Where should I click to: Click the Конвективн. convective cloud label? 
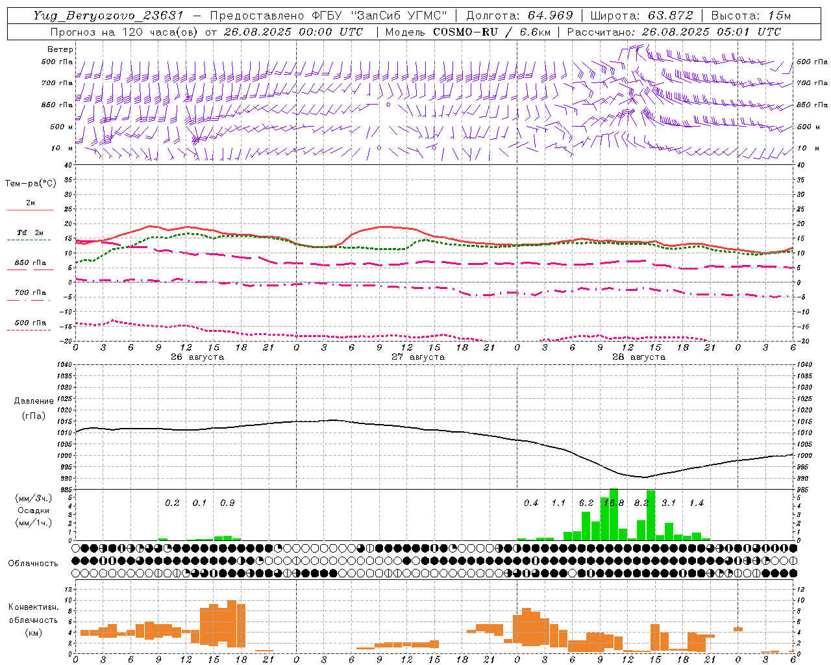[x=33, y=607]
